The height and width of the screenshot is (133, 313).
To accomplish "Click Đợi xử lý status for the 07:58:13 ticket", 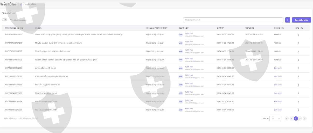I will tap(278, 110).
